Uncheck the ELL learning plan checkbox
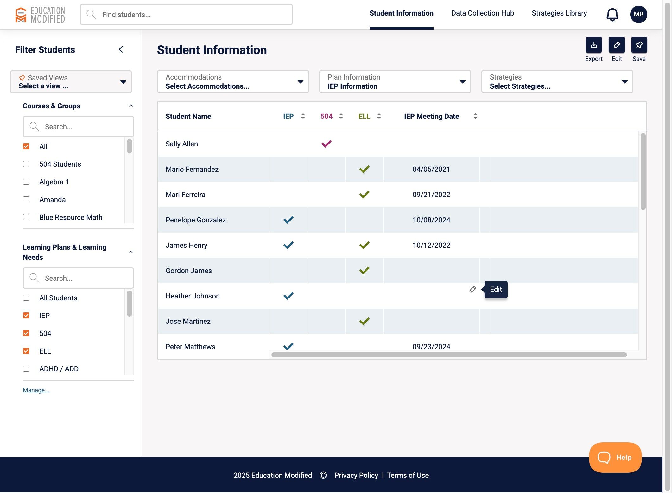The width and height of the screenshot is (672, 493). (x=26, y=351)
